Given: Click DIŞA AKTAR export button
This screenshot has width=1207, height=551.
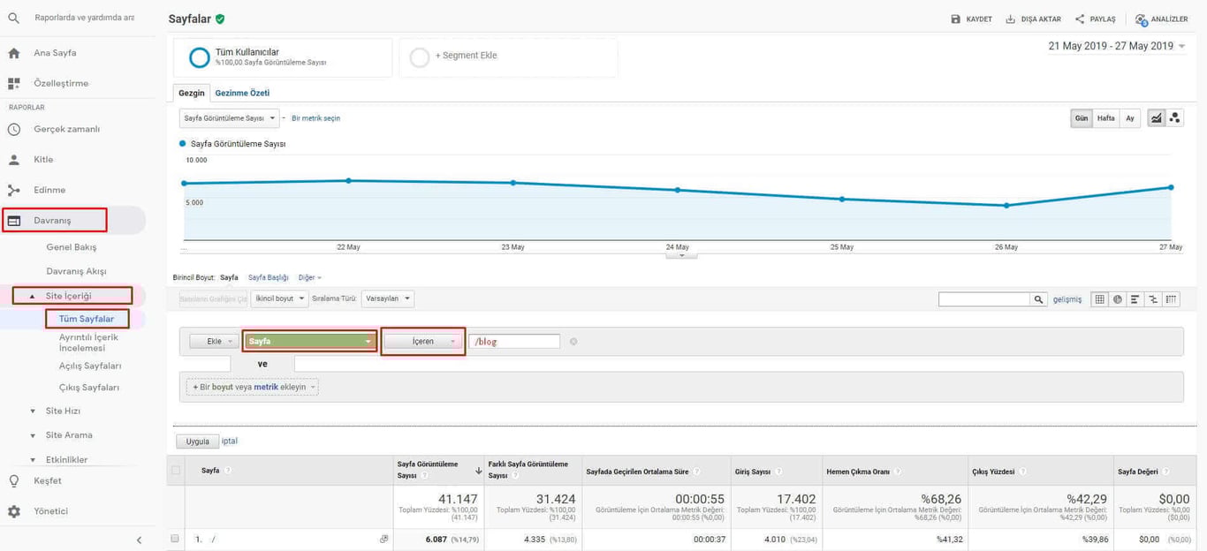Looking at the screenshot, I should [x=1033, y=19].
